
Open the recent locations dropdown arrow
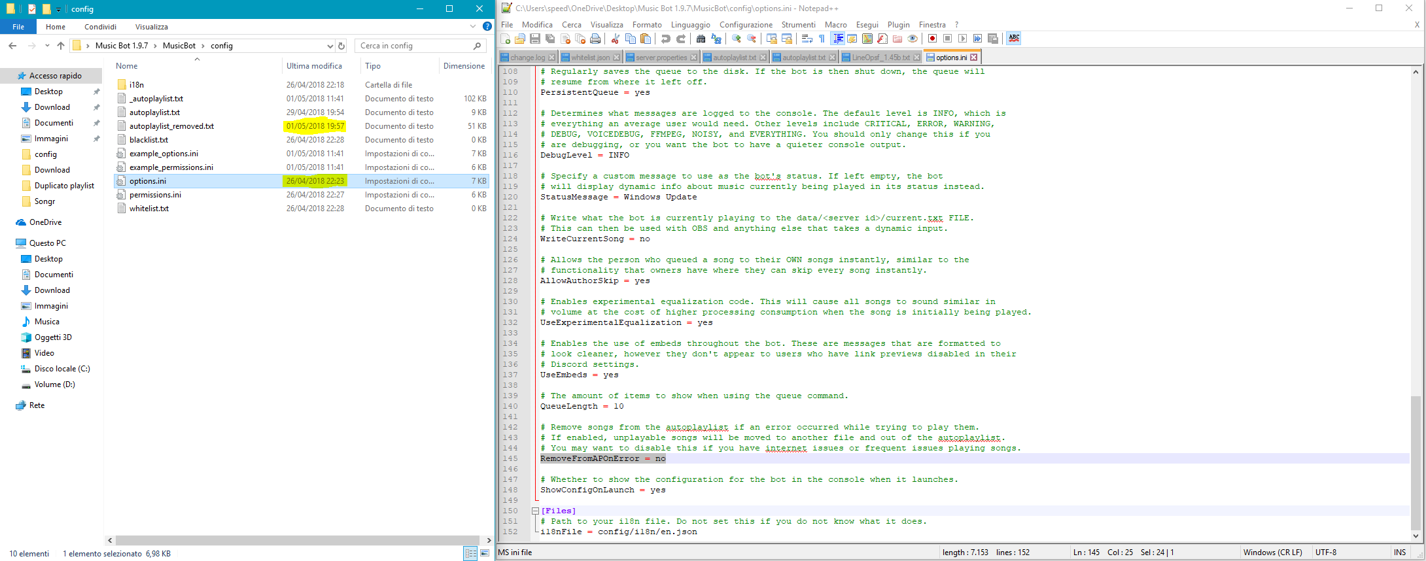point(47,46)
